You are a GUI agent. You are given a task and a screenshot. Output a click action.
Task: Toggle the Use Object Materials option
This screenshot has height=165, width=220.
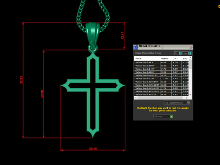(176, 103)
